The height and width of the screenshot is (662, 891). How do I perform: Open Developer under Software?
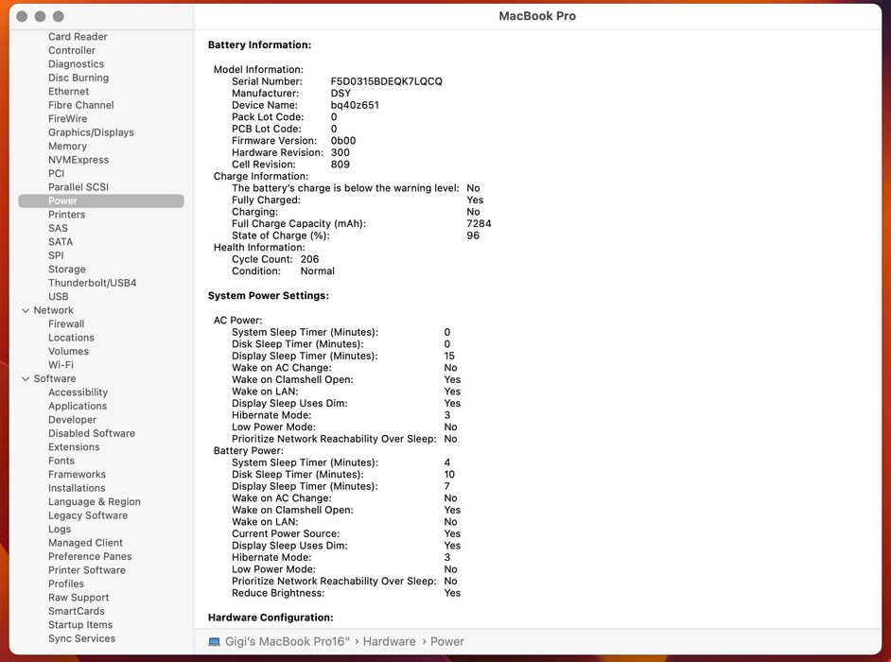point(72,419)
